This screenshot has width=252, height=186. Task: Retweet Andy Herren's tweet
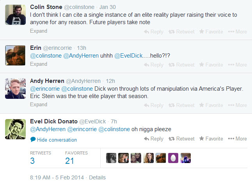[x=181, y=105]
